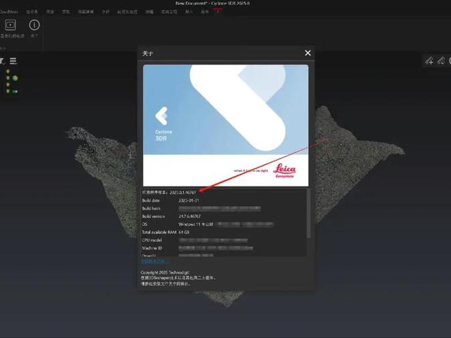Click the CPU model label
Screen dimensions: 451x338
152,240
